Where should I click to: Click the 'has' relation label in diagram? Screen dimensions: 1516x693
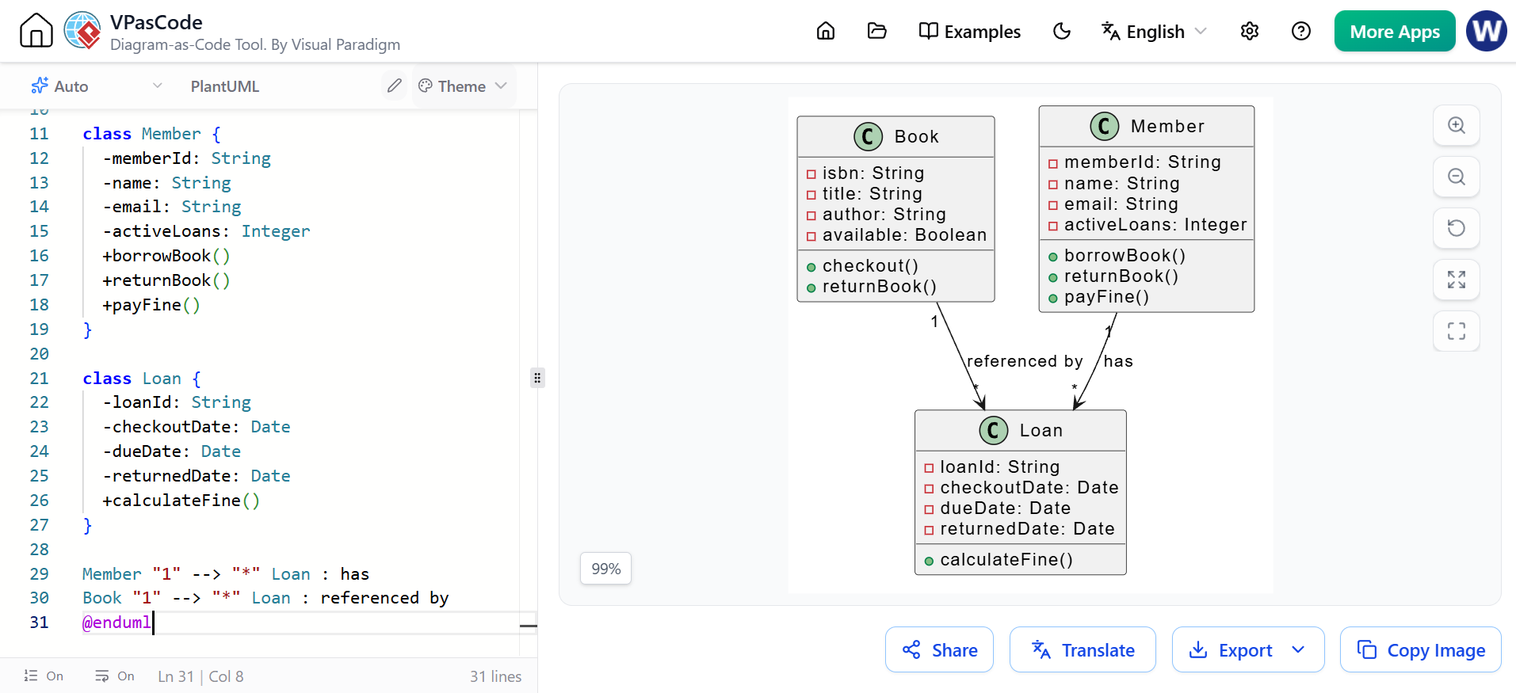(1118, 361)
